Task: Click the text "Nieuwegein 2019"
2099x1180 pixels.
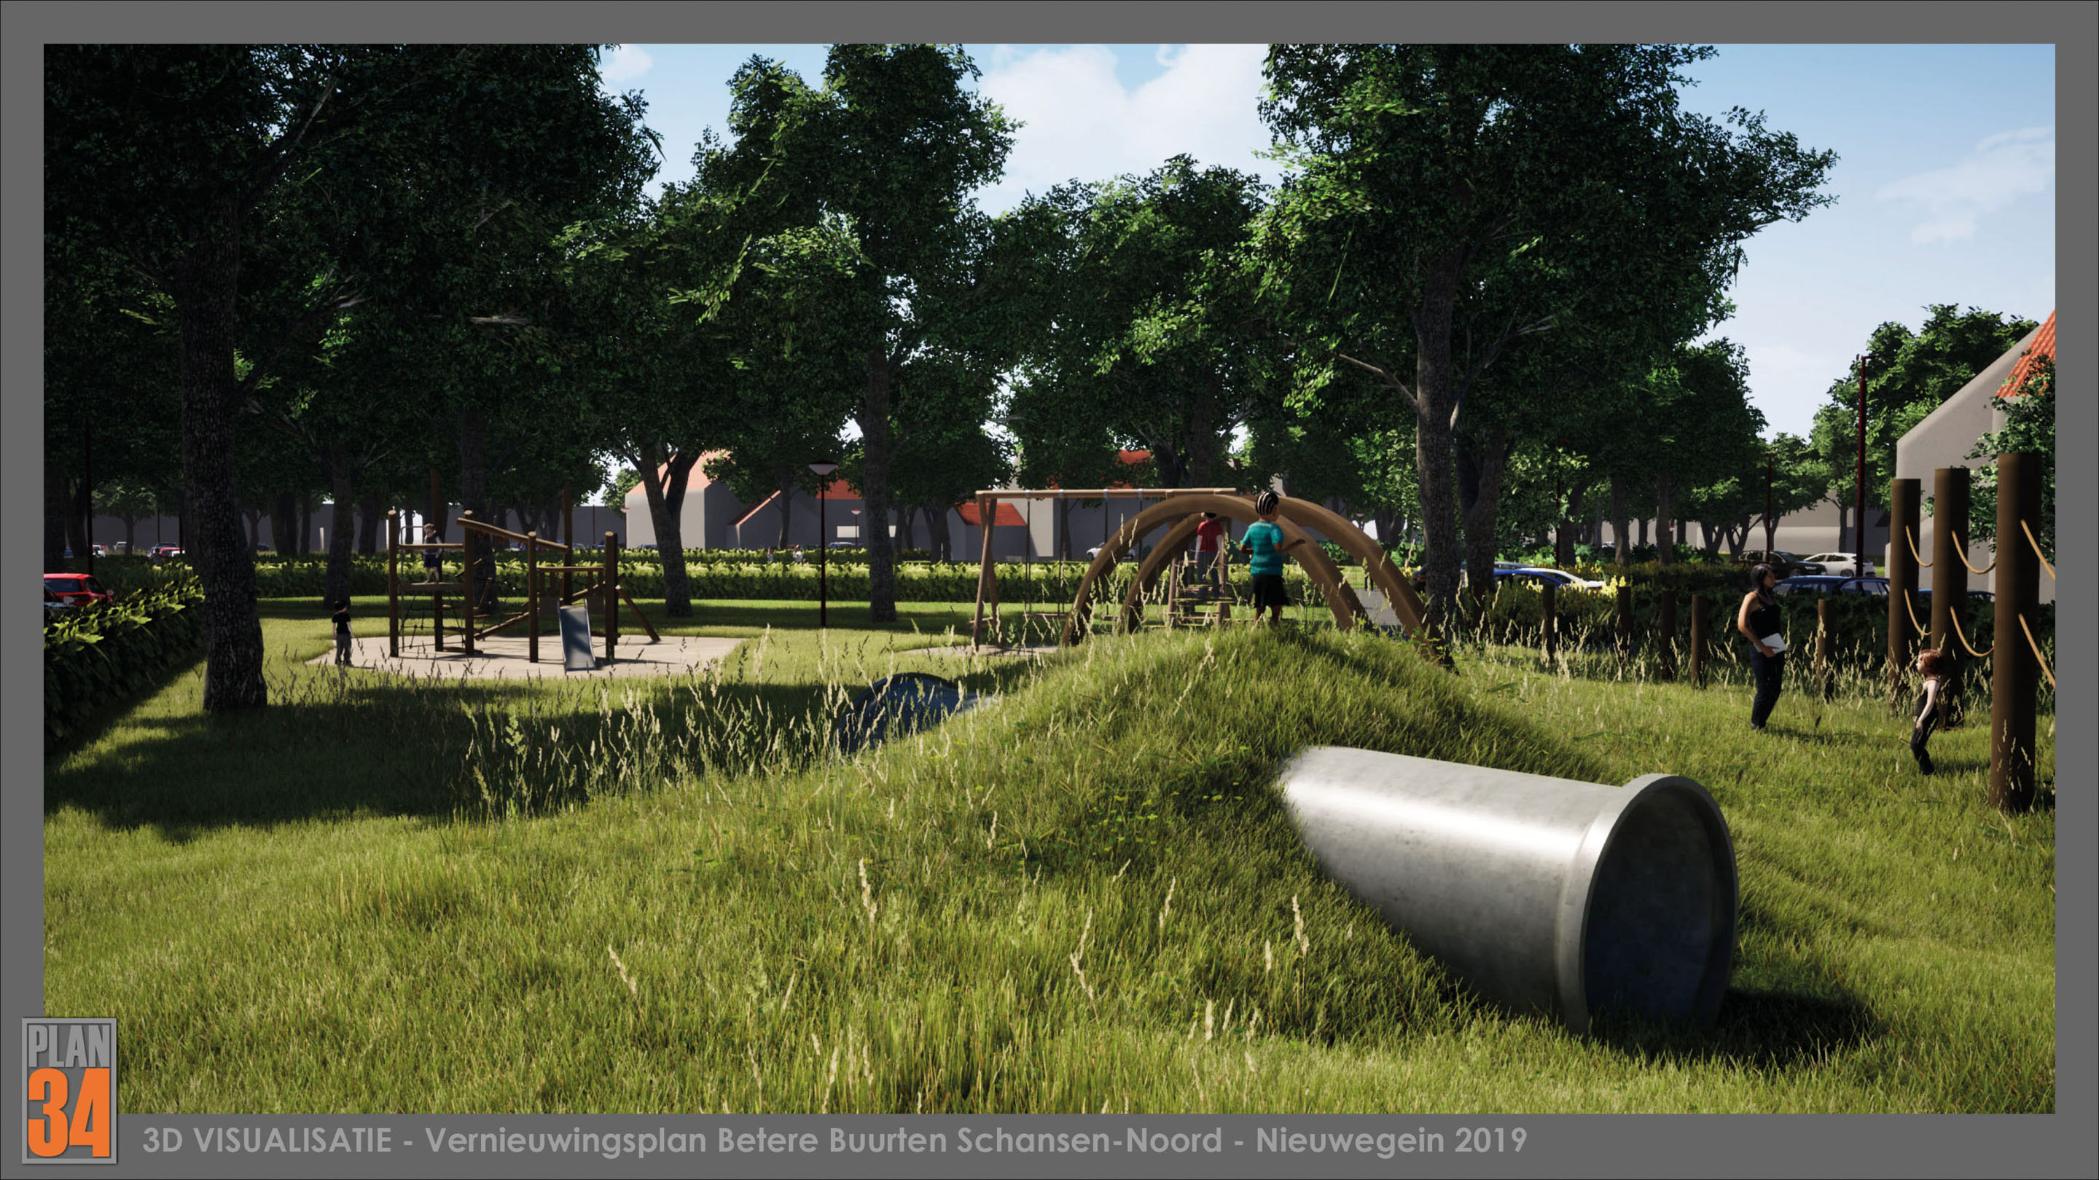Action: tap(1391, 1140)
